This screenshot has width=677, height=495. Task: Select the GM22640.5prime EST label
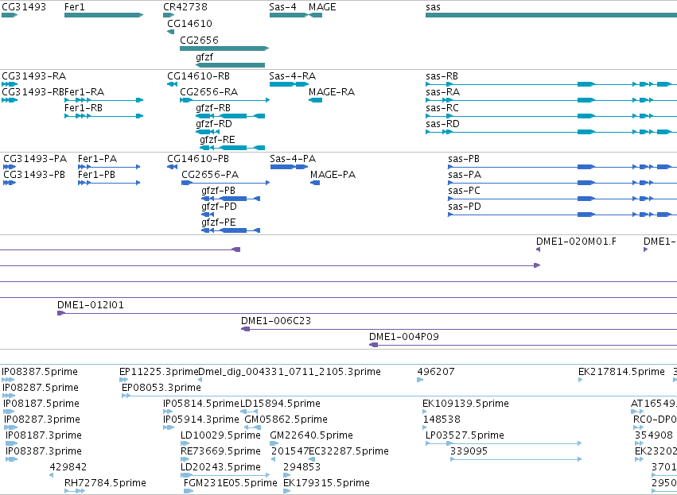click(311, 435)
